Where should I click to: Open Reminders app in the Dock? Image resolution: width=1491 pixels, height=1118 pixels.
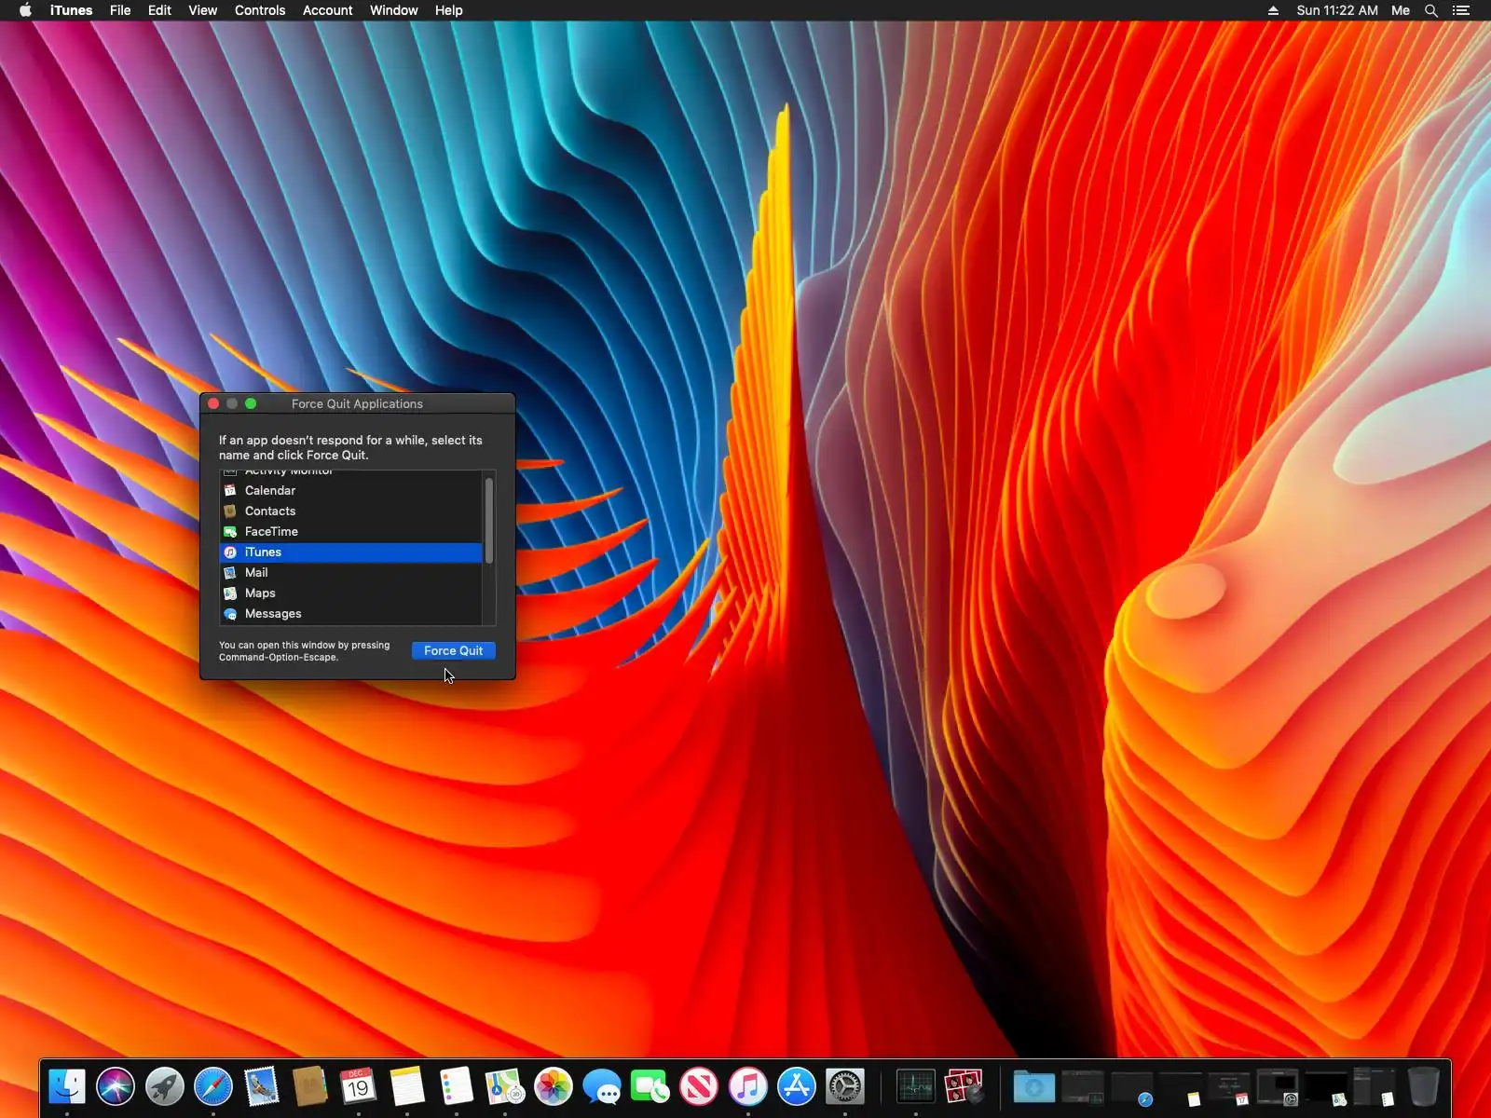(456, 1086)
